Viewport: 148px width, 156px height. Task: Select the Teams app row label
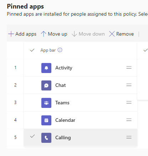tap(62, 103)
